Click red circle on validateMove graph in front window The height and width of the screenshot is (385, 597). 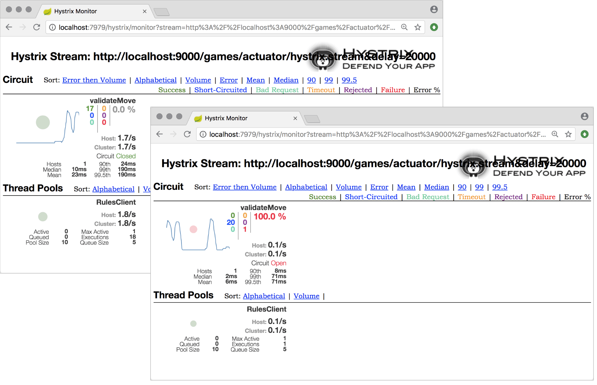pos(194,229)
